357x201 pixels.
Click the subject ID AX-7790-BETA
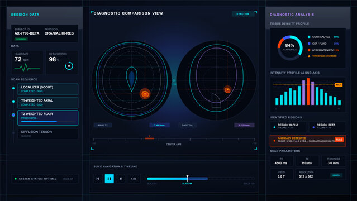pos(27,33)
